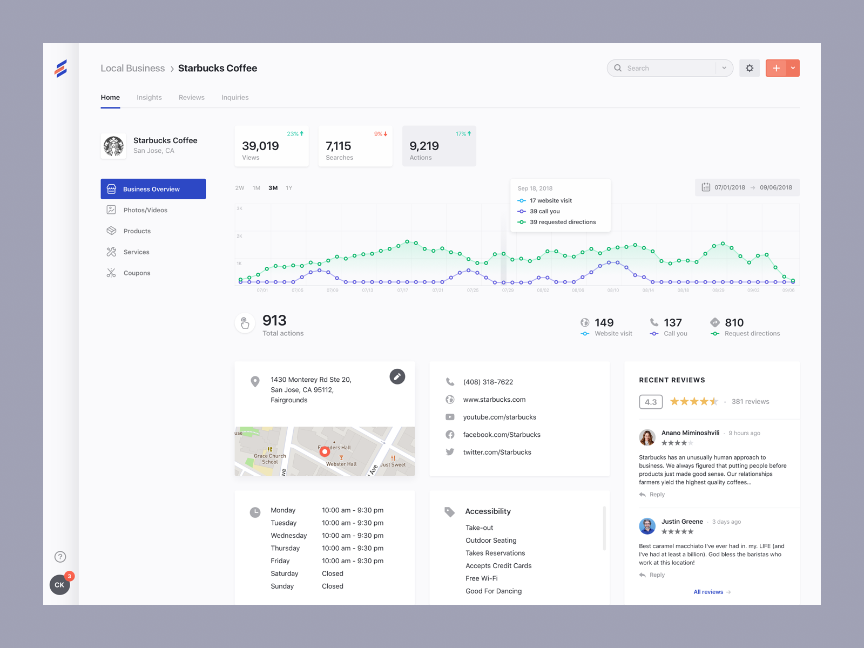Viewport: 864px width, 648px height.
Task: Open the settings gear button
Action: pos(750,68)
